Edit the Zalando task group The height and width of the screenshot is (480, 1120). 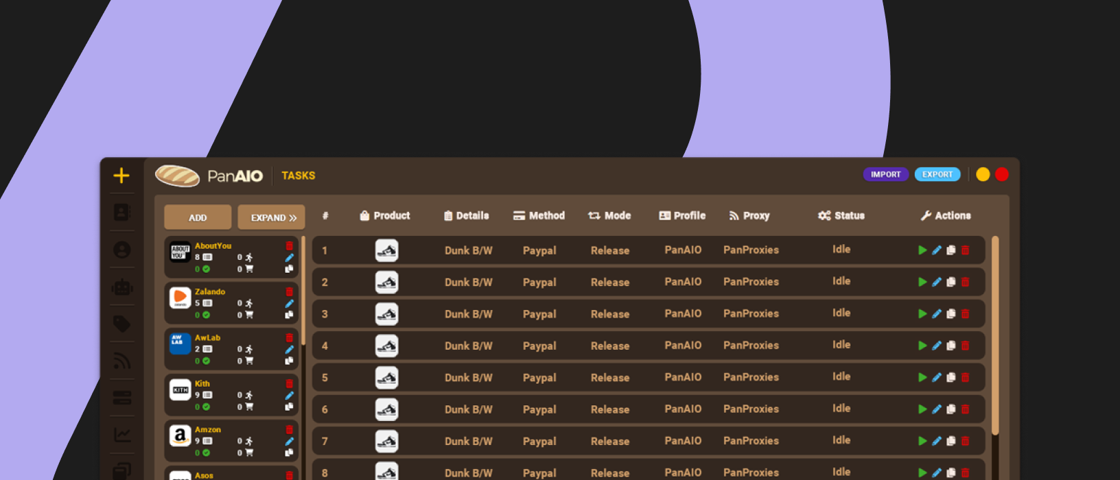click(289, 303)
